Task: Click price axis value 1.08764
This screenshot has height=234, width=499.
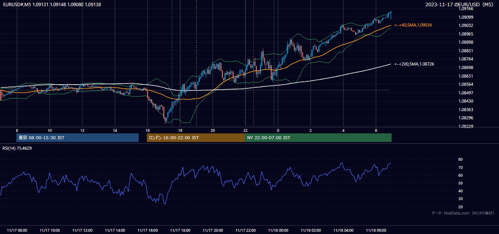Action: click(x=465, y=59)
